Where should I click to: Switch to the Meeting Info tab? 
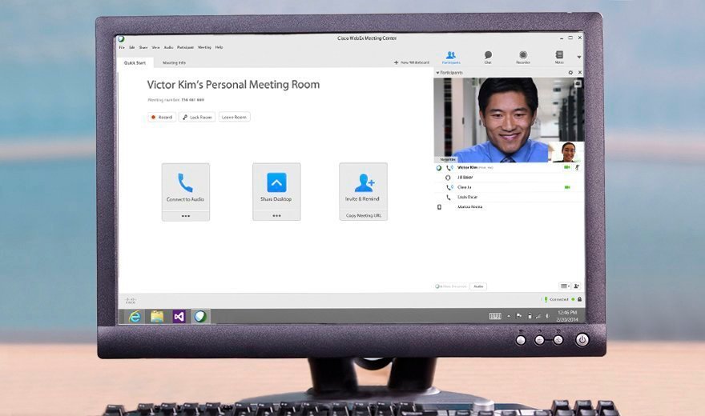174,62
